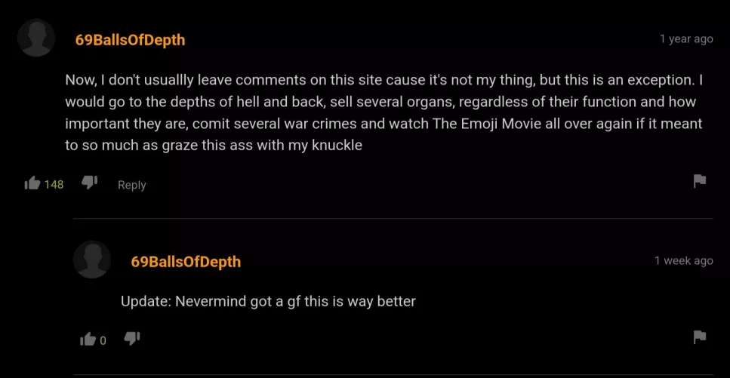Click the word 'exception' in top comment
This screenshot has width=730, height=378.
(x=659, y=80)
